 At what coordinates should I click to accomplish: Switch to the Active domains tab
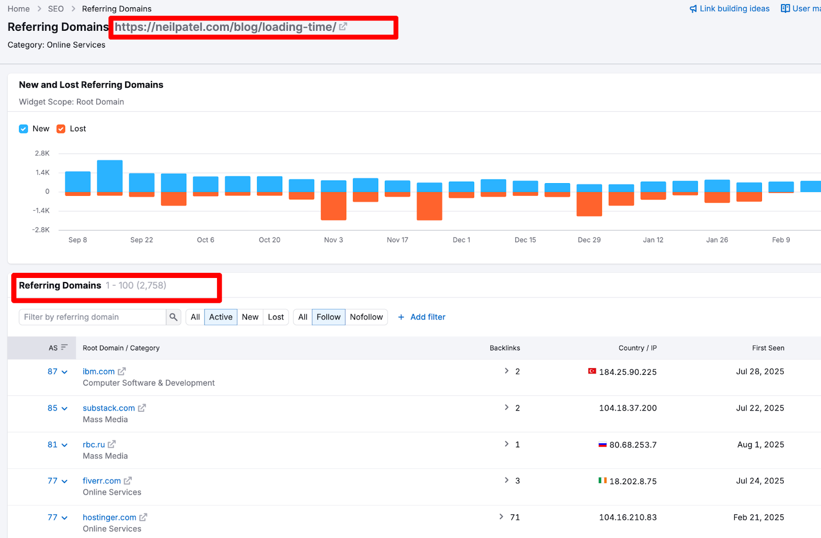point(221,317)
